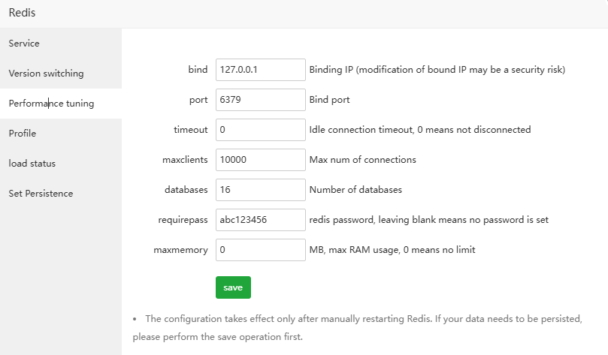Viewport: 608px width, 355px height.
Task: Show the load status tab
Action: pyautogui.click(x=32, y=164)
